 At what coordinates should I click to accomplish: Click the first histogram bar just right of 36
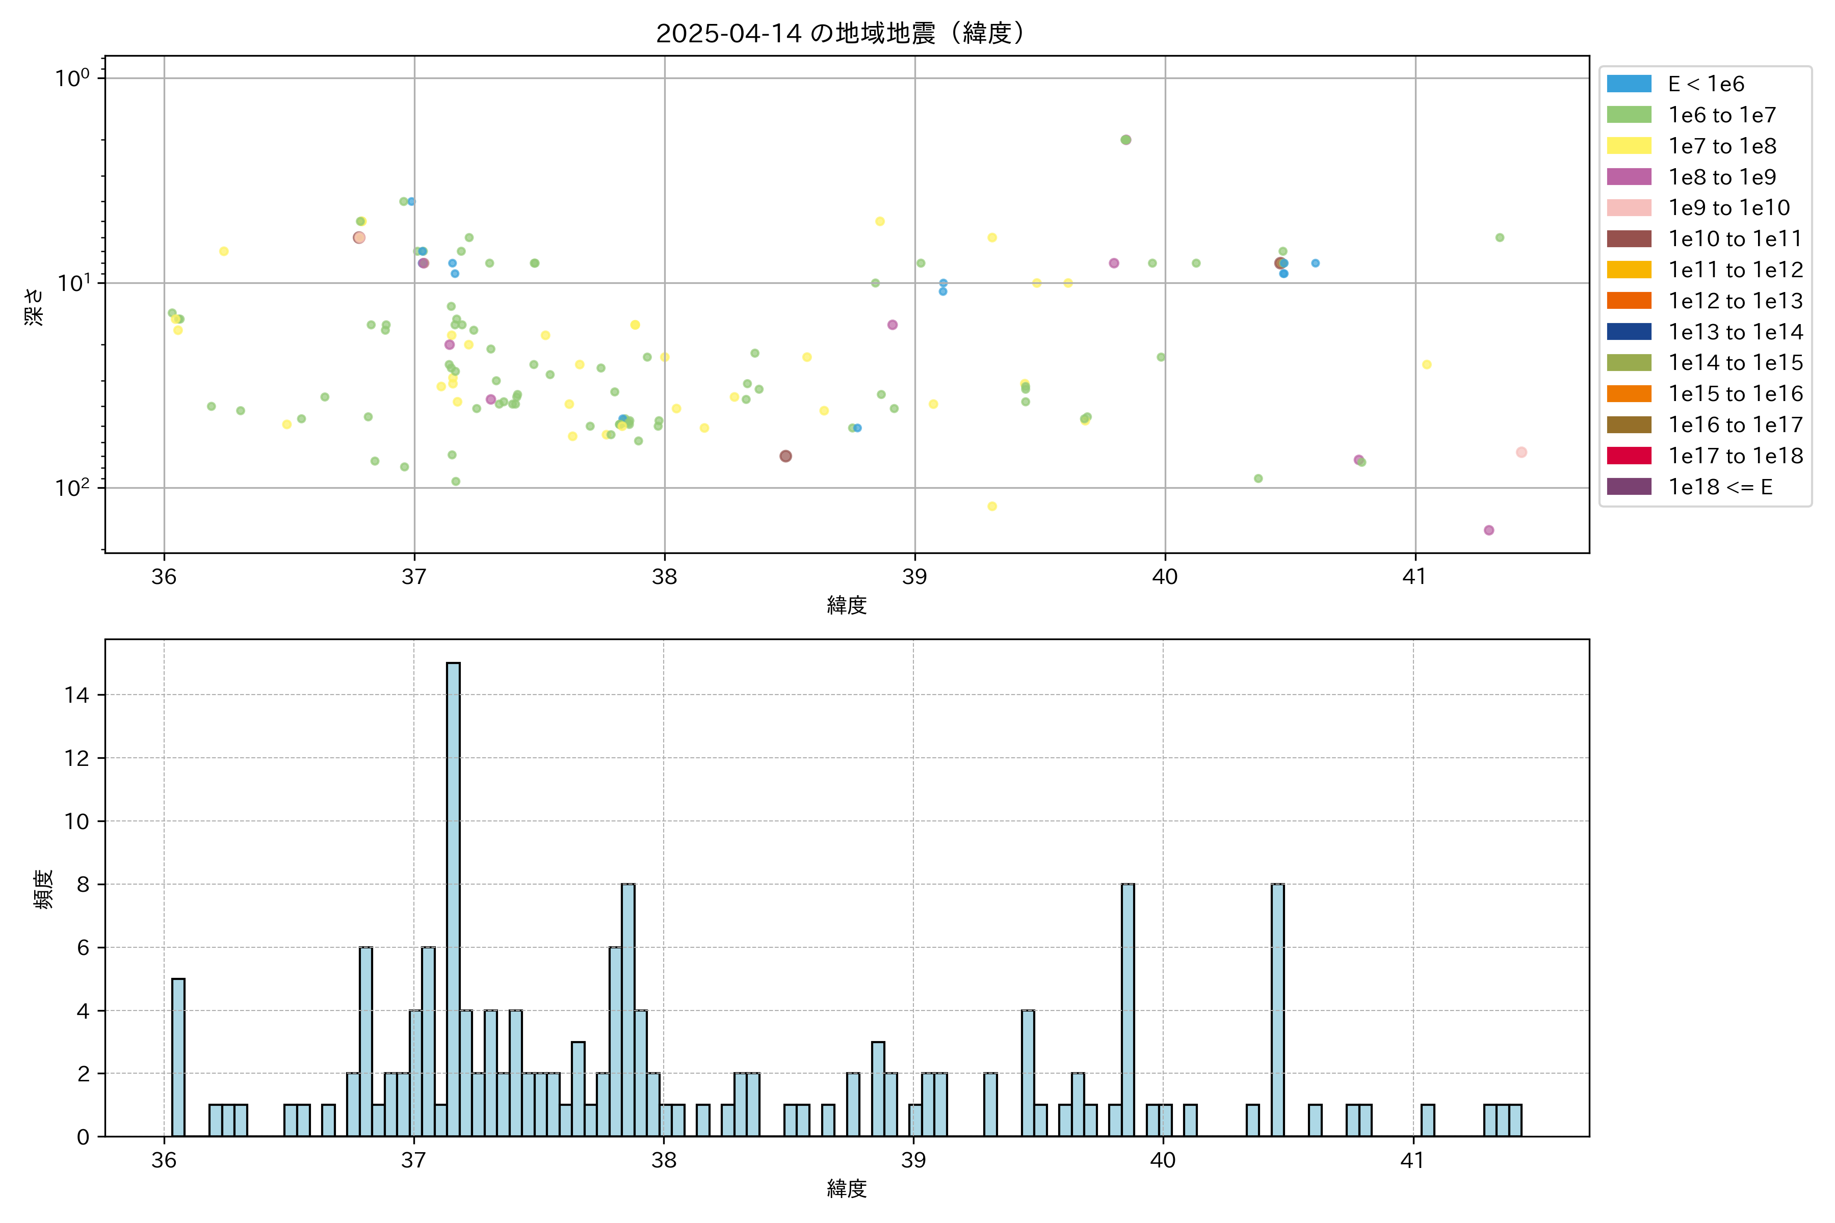point(178,1057)
